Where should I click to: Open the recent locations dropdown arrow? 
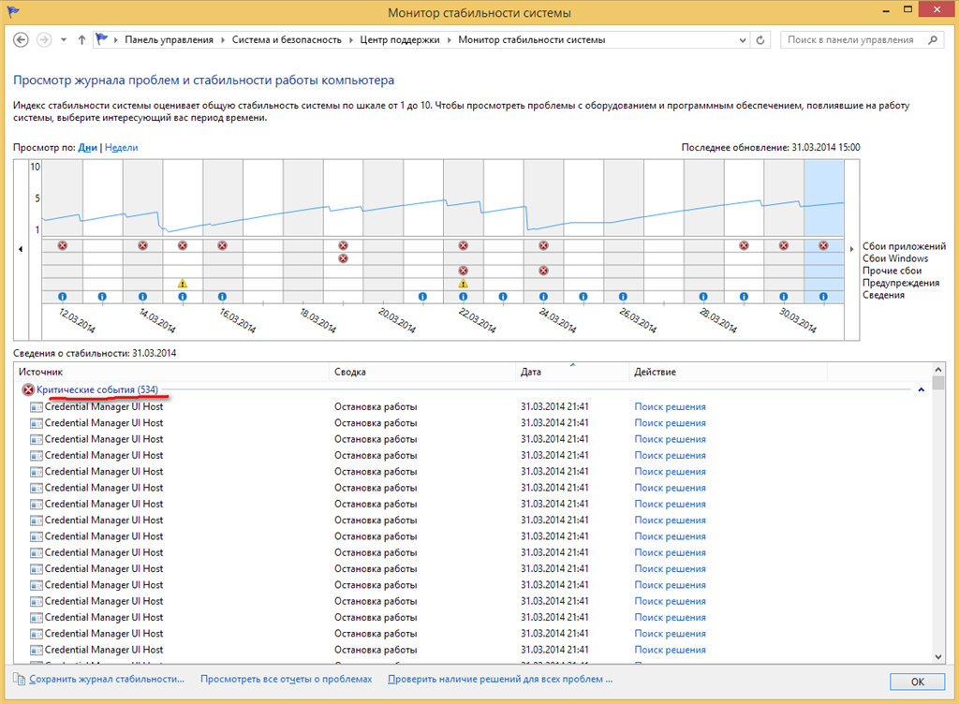tap(64, 39)
